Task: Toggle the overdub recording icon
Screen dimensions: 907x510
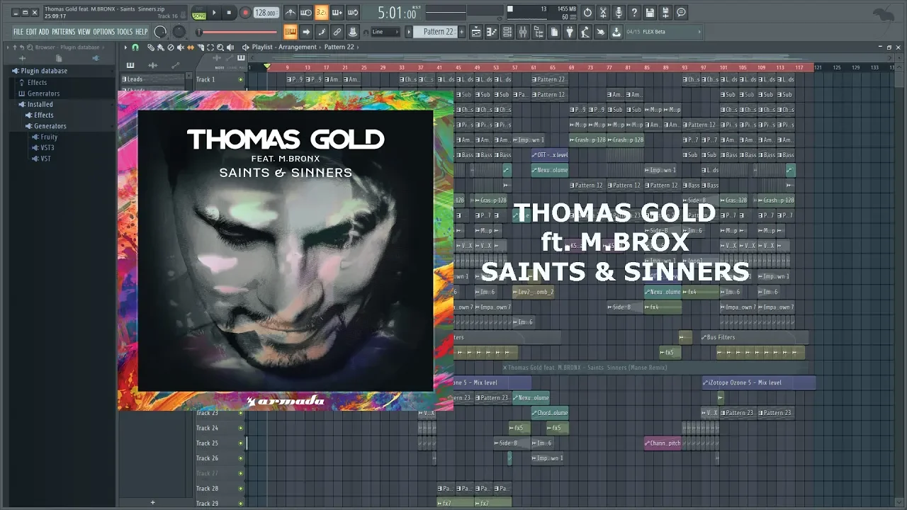Action: coord(337,13)
